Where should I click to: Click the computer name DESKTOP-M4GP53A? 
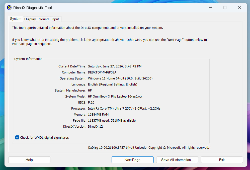tap(102, 72)
